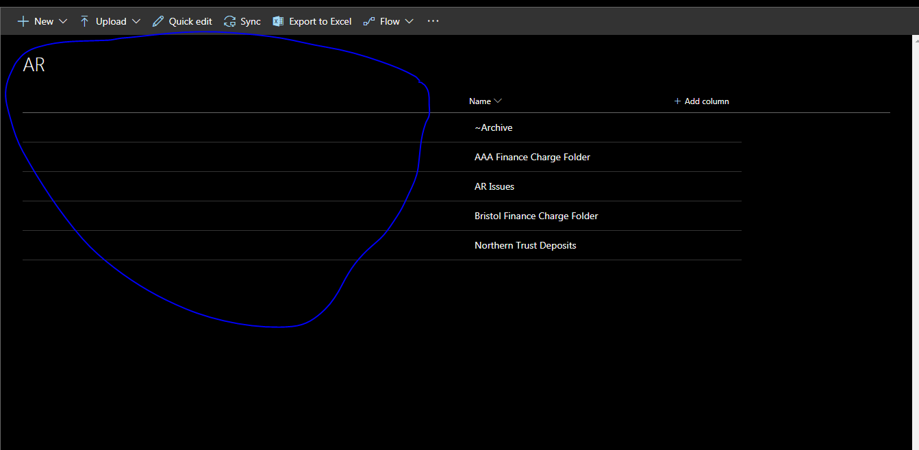Image resolution: width=919 pixels, height=450 pixels.
Task: Open the AR Issues folder
Action: pos(494,187)
